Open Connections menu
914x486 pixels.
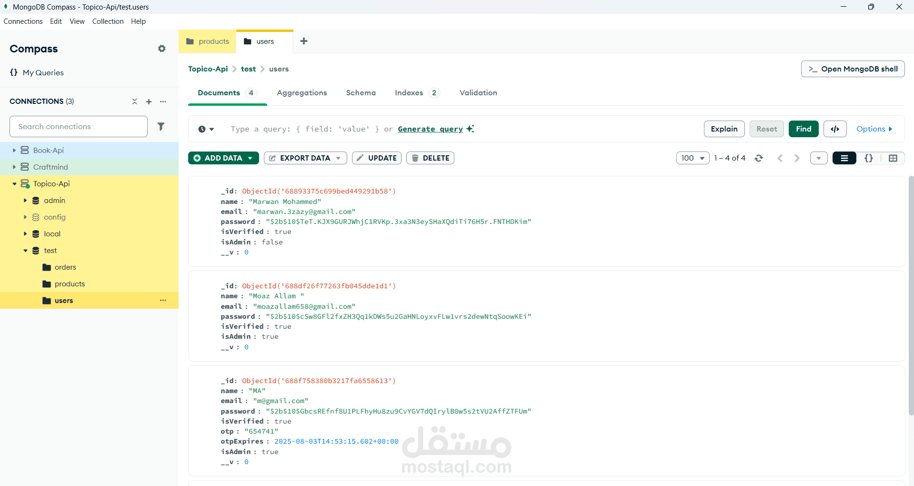[23, 21]
